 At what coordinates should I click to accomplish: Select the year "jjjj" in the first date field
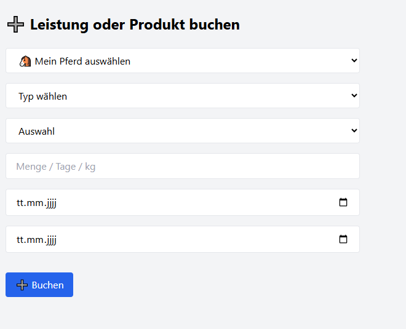click(x=50, y=202)
